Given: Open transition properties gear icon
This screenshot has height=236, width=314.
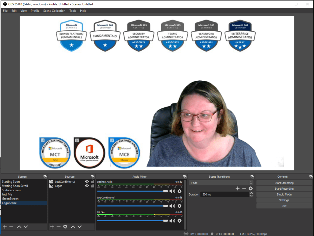Looking at the screenshot, I should pos(251,188).
